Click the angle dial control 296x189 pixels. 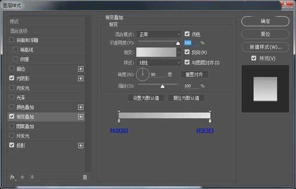coord(143,75)
